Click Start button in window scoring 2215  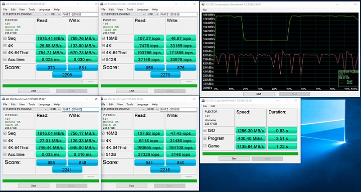click(132, 185)
